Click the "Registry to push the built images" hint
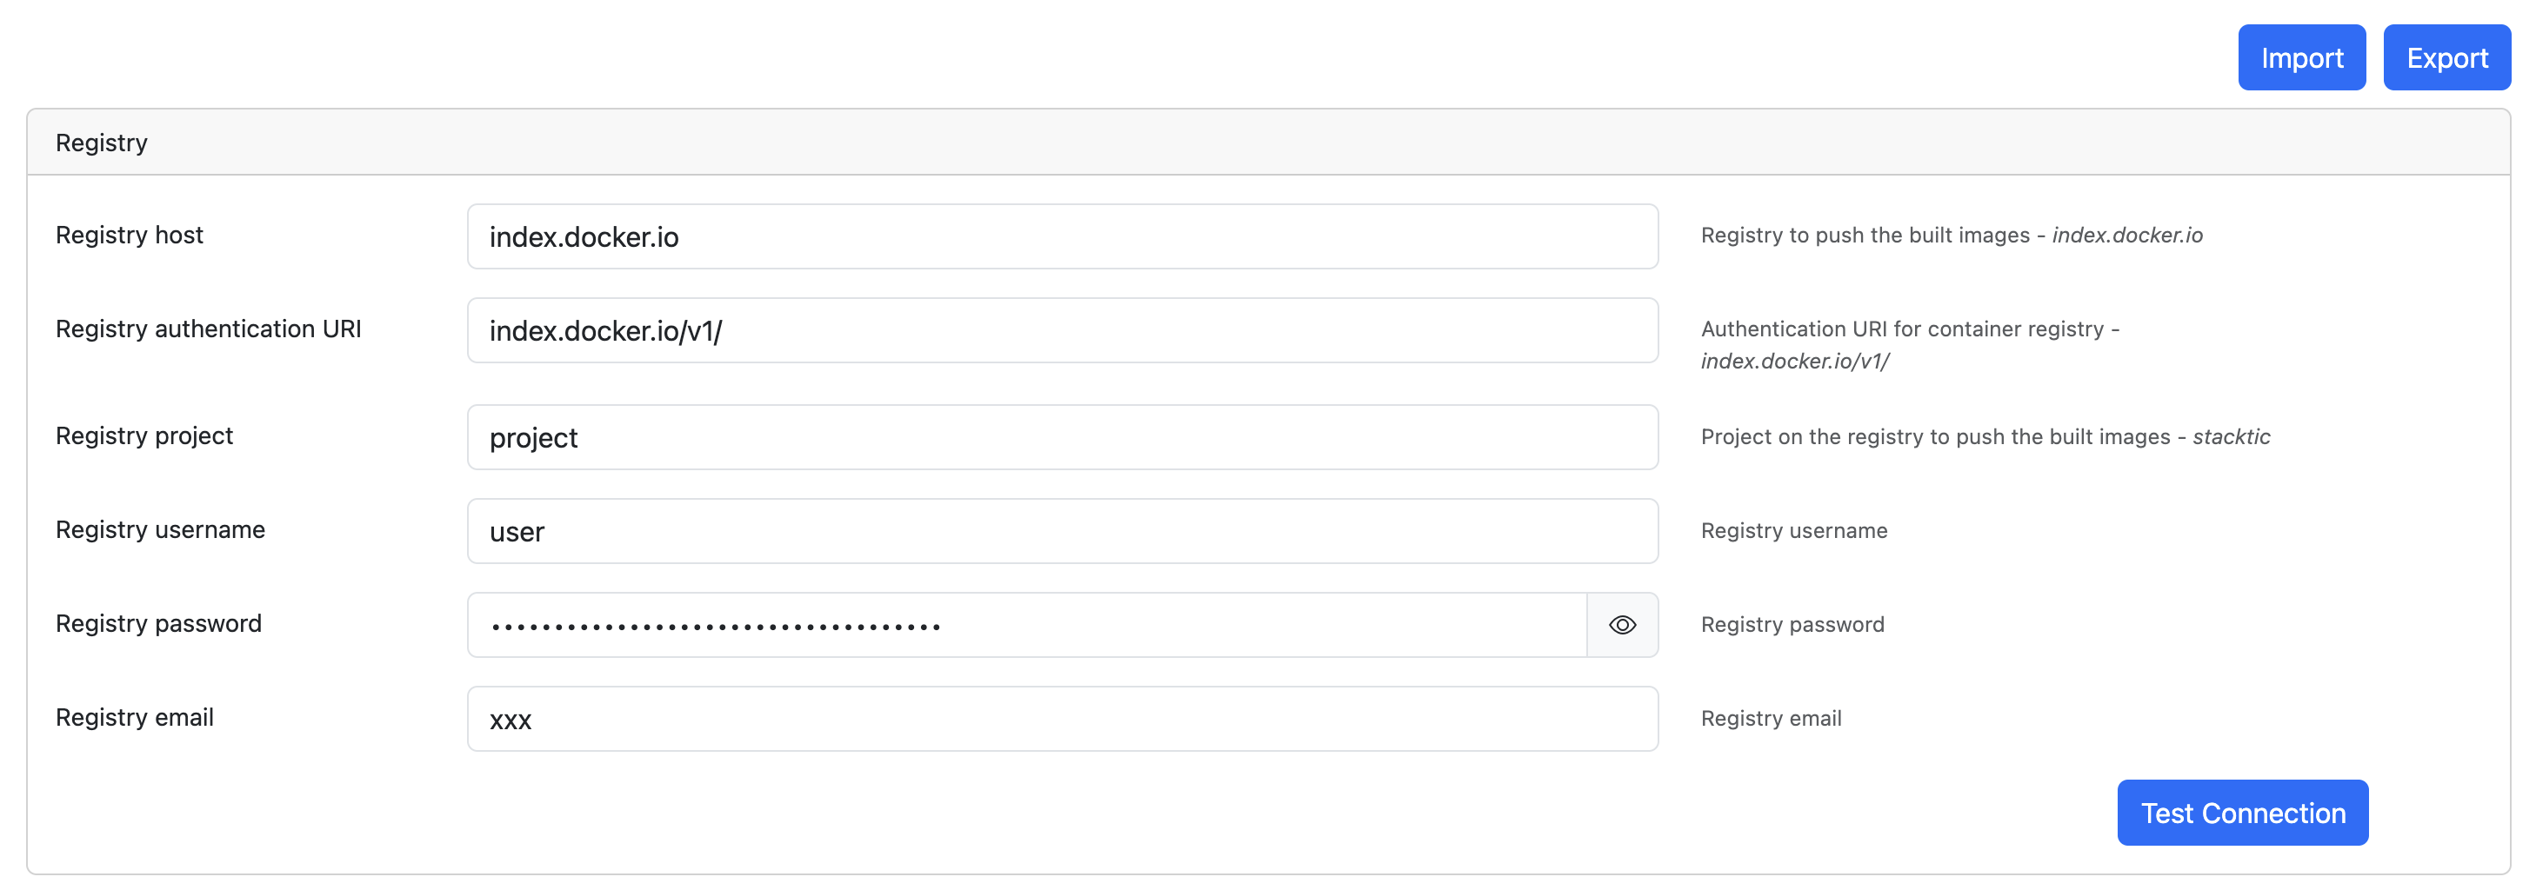This screenshot has height=890, width=2536. tap(1865, 235)
